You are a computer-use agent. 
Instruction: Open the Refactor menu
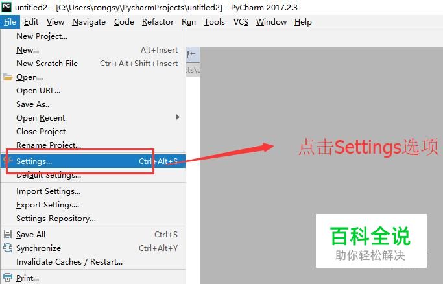tap(158, 22)
